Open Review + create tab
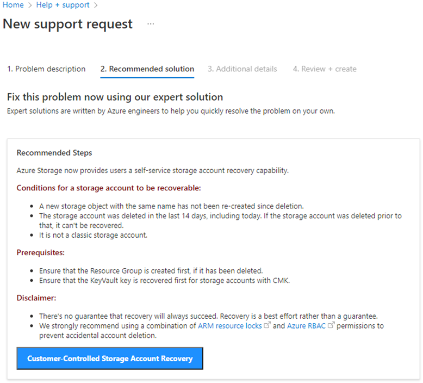423x383 pixels. point(325,69)
